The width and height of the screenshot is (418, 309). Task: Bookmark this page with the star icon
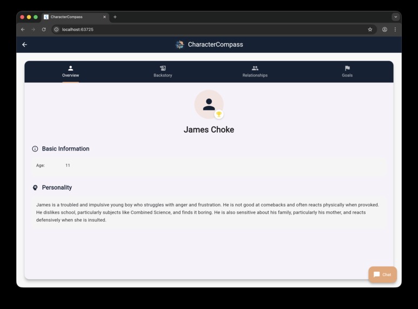click(370, 30)
